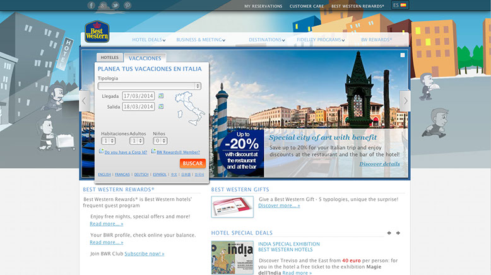Viewport: 491px width, 275px height.
Task: Open the Twitter social icon
Action: pyautogui.click(x=115, y=5)
